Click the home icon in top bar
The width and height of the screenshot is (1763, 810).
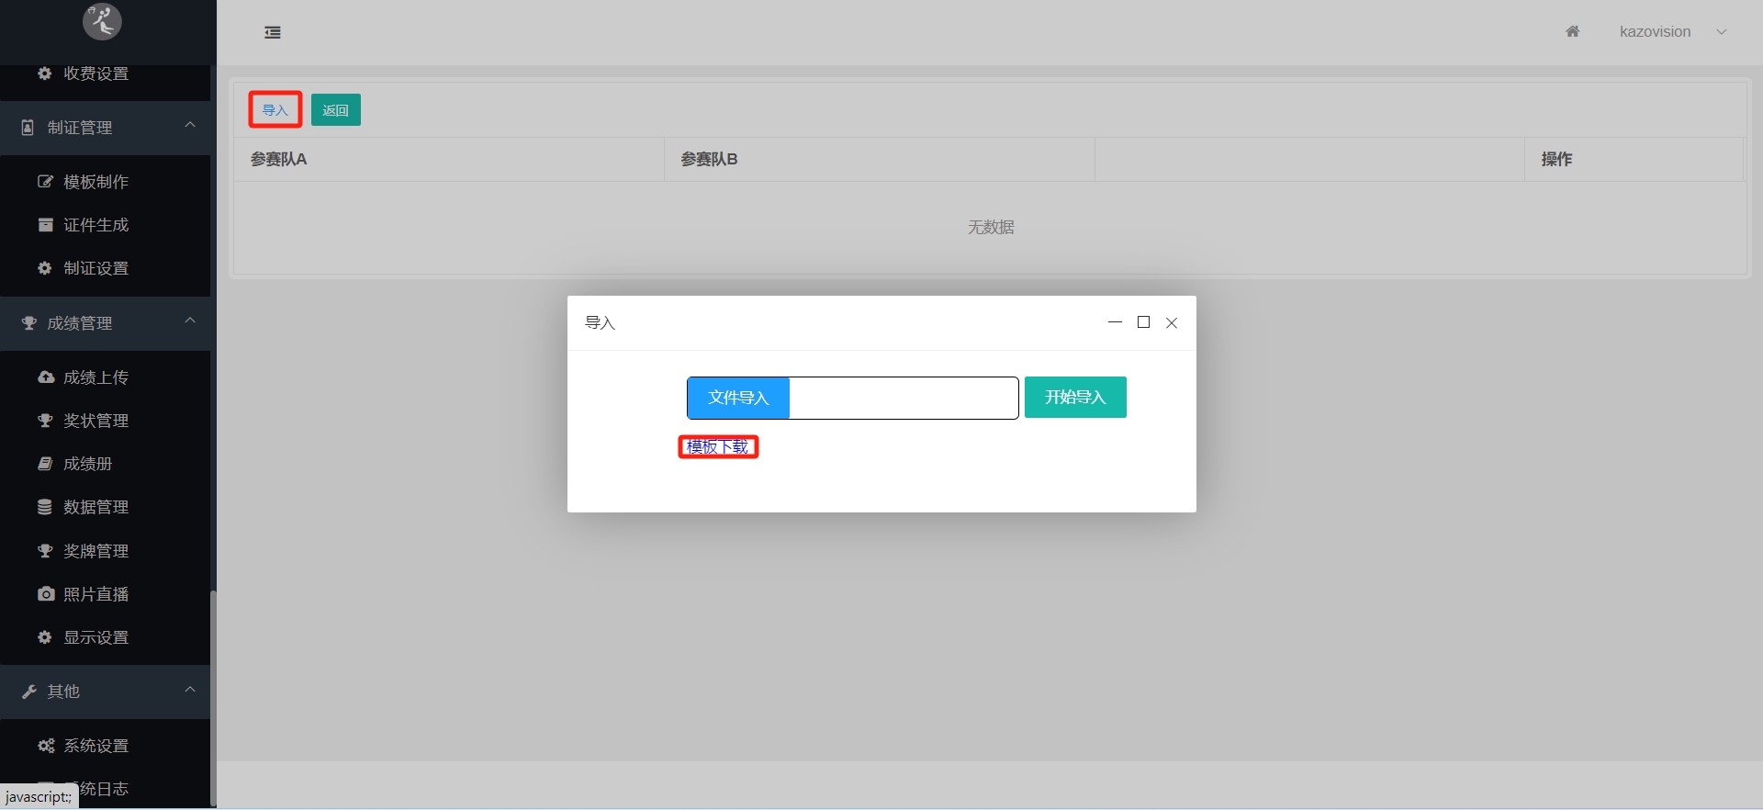1572,31
